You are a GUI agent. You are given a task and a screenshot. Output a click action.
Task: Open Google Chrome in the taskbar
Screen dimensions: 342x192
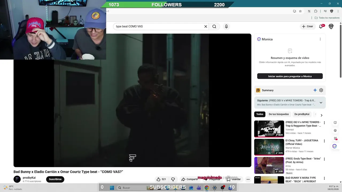(207, 188)
